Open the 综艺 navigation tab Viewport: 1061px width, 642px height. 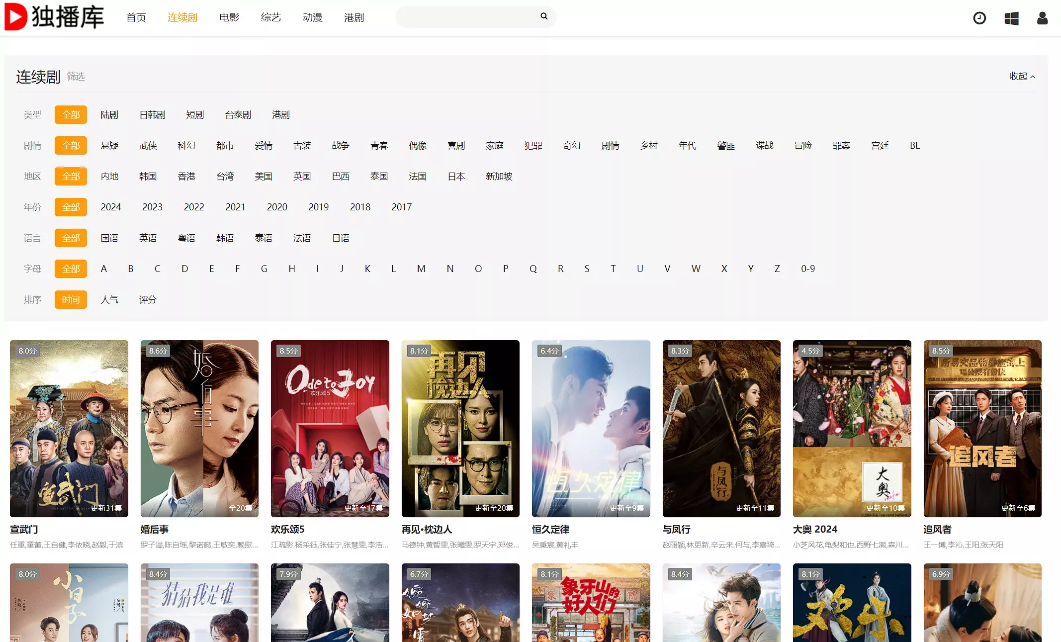tap(271, 18)
